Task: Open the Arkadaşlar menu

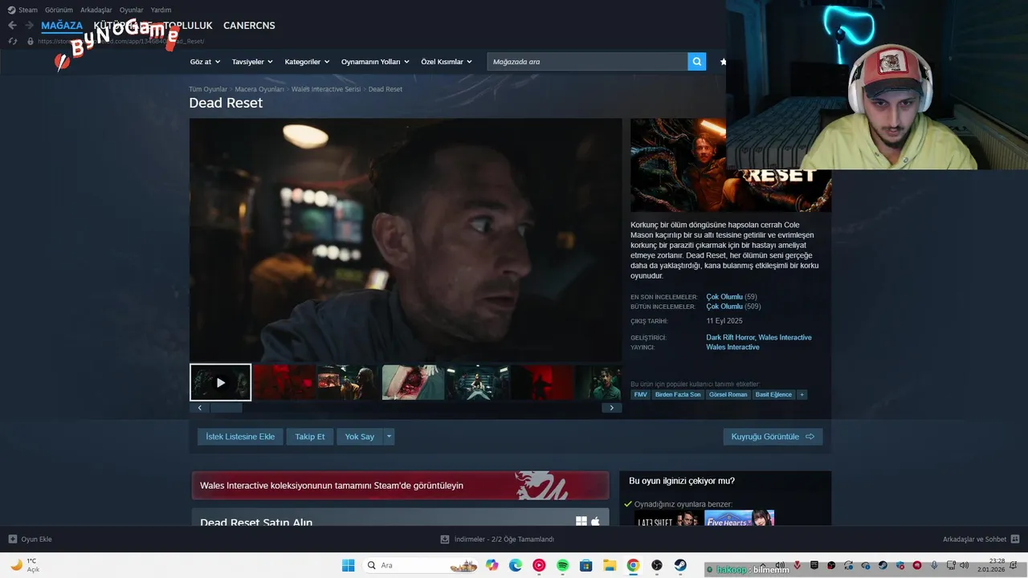Action: pyautogui.click(x=96, y=10)
